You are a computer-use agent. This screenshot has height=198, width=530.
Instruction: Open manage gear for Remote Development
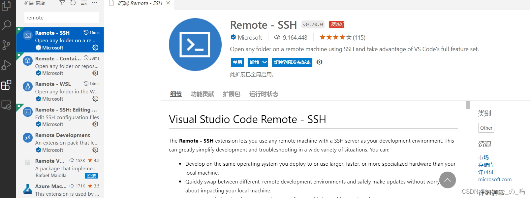tap(95, 150)
